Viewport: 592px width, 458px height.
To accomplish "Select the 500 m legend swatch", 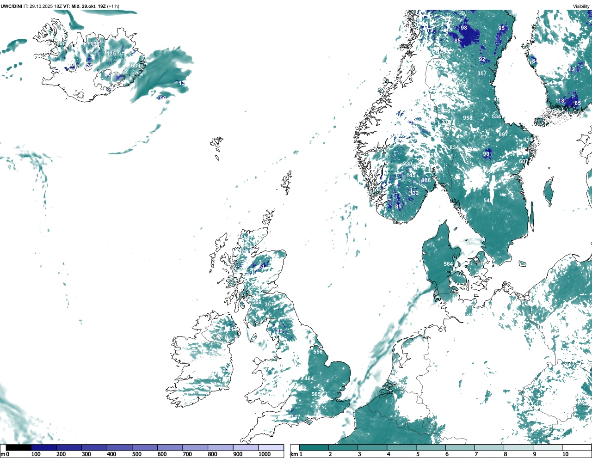I will tap(144, 447).
